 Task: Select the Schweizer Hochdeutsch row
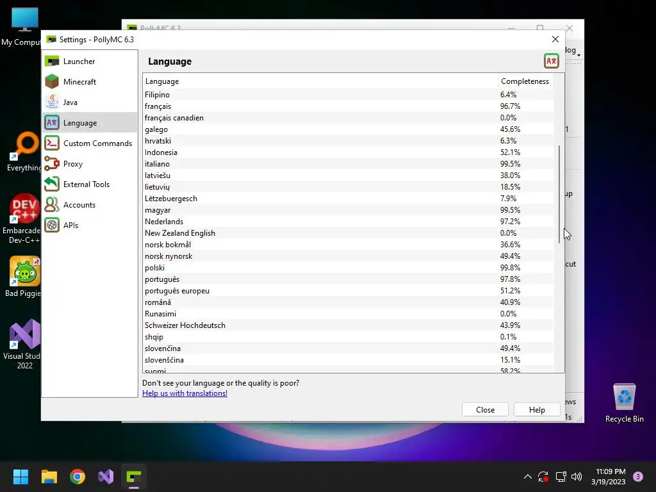coord(348,325)
